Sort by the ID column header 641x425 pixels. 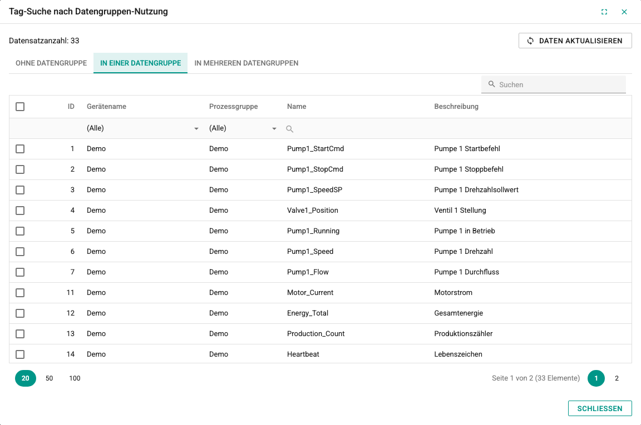point(71,107)
